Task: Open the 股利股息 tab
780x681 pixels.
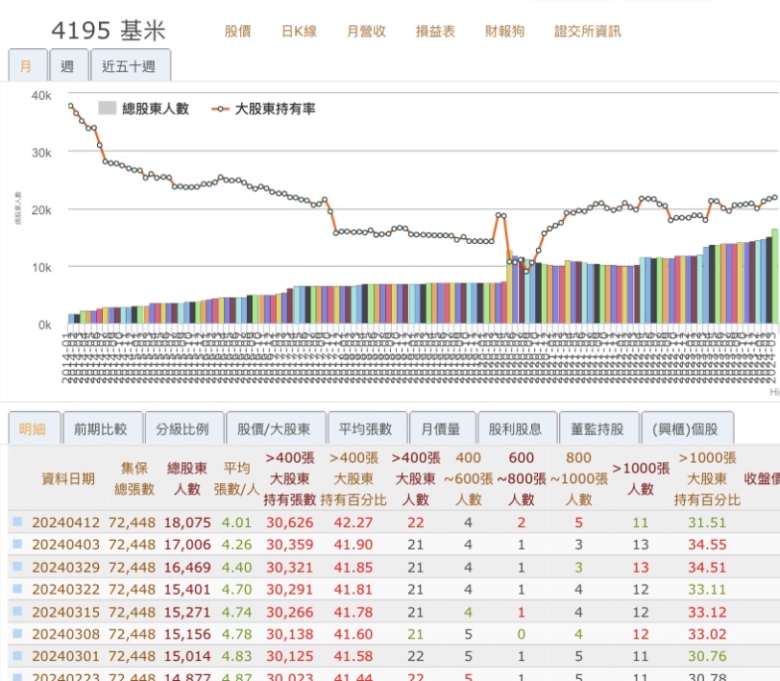Action: (518, 427)
